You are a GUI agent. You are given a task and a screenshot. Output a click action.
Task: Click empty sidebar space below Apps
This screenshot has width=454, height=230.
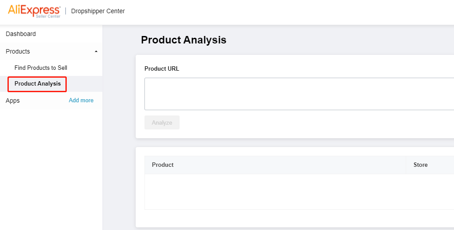[51, 167]
